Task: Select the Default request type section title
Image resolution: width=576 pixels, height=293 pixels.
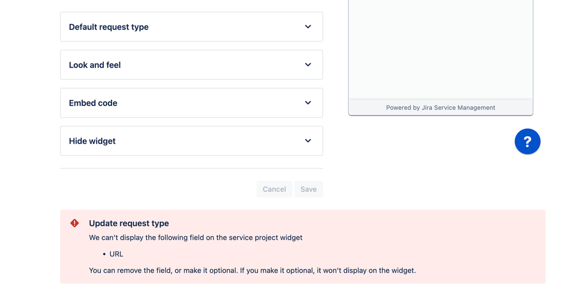Action: (109, 27)
